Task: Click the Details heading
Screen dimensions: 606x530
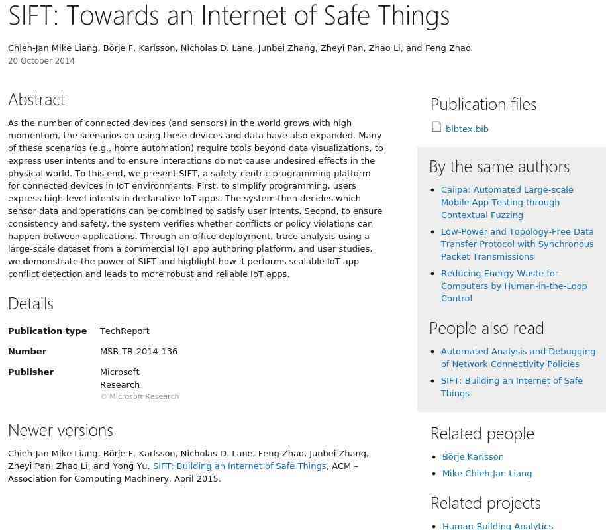Action: tap(31, 304)
